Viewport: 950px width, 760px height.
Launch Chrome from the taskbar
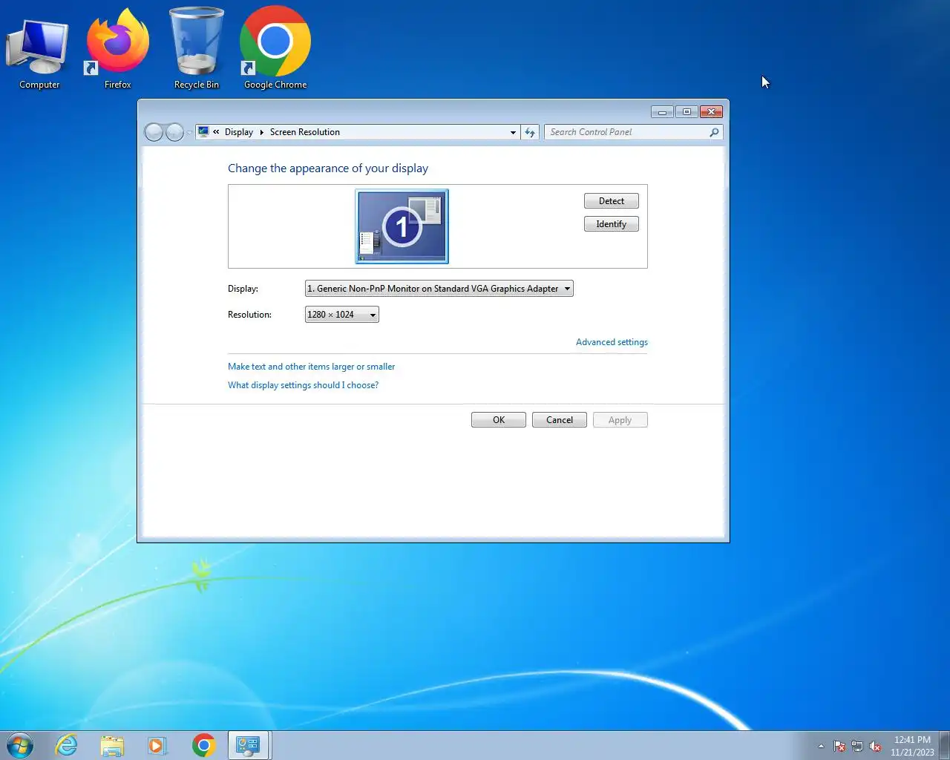(x=203, y=745)
